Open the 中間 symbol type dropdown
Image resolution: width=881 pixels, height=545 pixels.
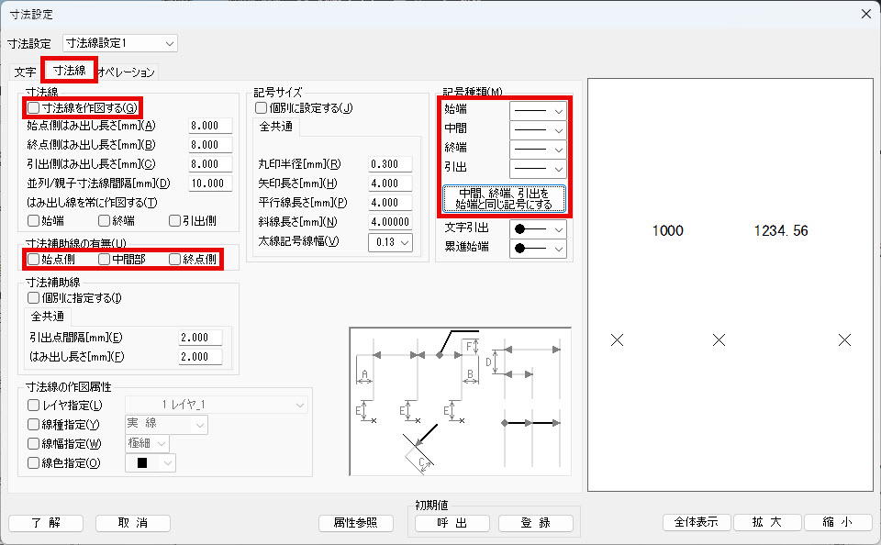coord(538,129)
